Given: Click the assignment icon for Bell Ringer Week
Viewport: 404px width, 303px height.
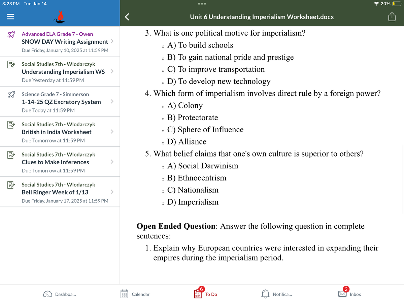Looking at the screenshot, I should pos(11,184).
